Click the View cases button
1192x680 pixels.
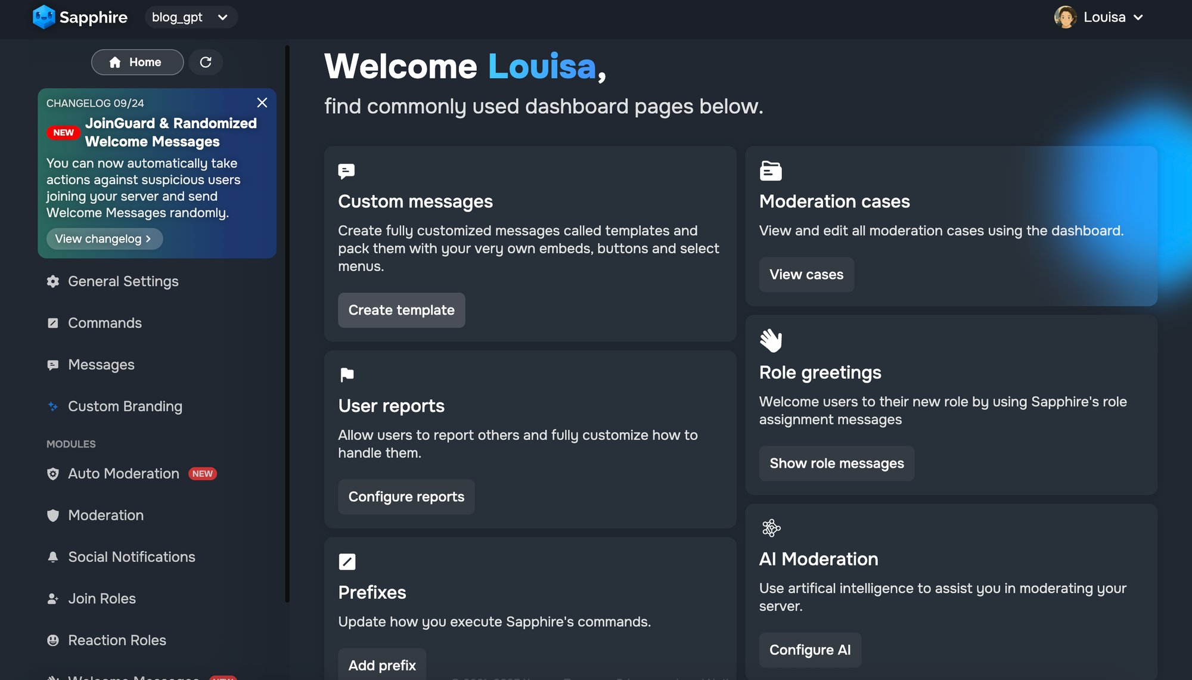(x=806, y=275)
